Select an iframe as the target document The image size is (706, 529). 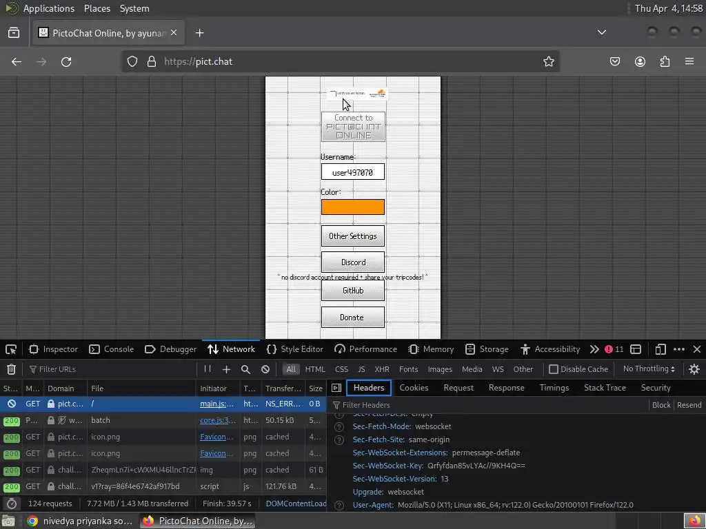click(636, 349)
